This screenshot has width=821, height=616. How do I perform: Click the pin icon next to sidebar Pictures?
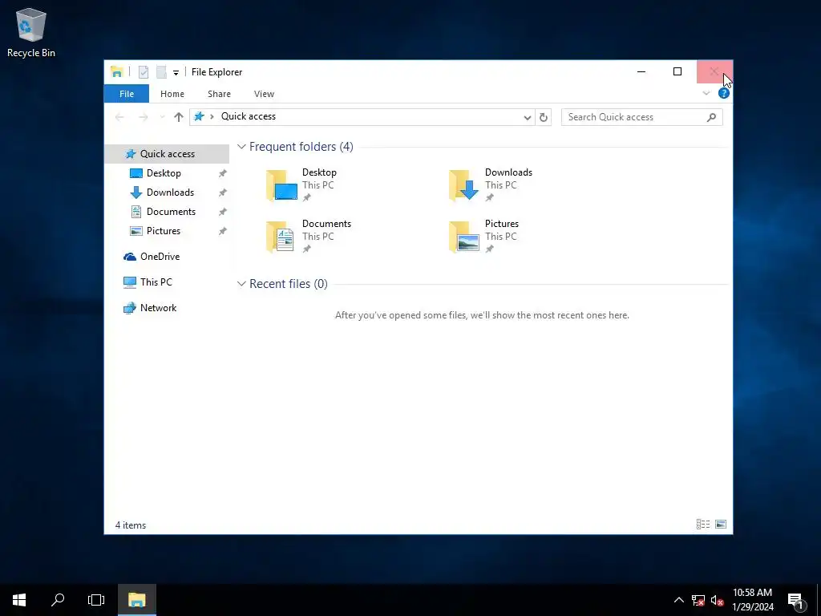coord(223,231)
